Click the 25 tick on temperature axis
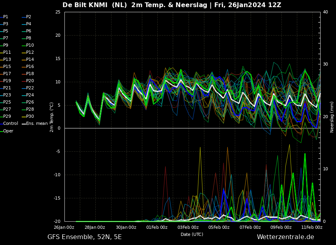Viewport: 336px width, 245px height. coord(58,12)
